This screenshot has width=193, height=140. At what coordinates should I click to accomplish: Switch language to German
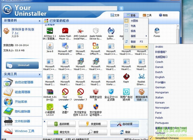tap(160, 87)
